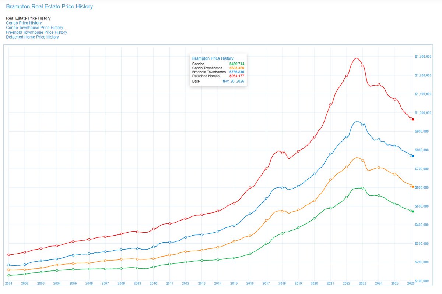Image resolution: width=442 pixels, height=294 pixels.
Task: Click the Brampton Price History tooltip title
Action: [213, 58]
